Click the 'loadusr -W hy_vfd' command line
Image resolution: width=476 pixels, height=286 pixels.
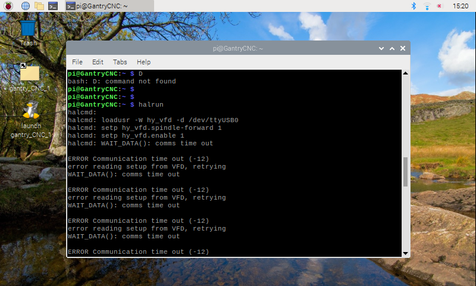[x=153, y=120]
